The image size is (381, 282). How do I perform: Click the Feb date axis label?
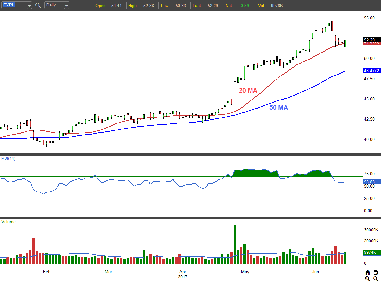pos(47,272)
